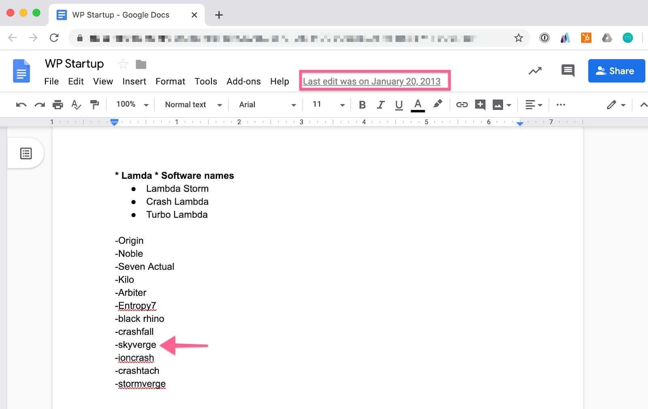The image size is (648, 409).
Task: Open the Help menu
Action: [279, 81]
